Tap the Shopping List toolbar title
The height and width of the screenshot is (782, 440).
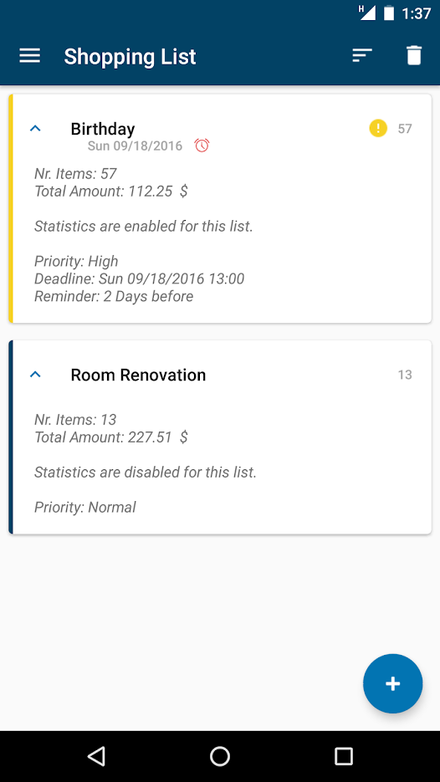(x=130, y=56)
